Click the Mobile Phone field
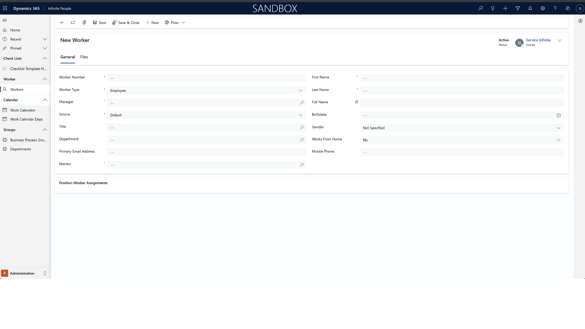This screenshot has height=329, width=585. 462,152
